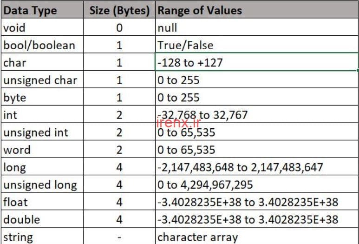The image size is (359, 244).
Task: Select the "Size (Bytes)" header cell
Action: 119,10
